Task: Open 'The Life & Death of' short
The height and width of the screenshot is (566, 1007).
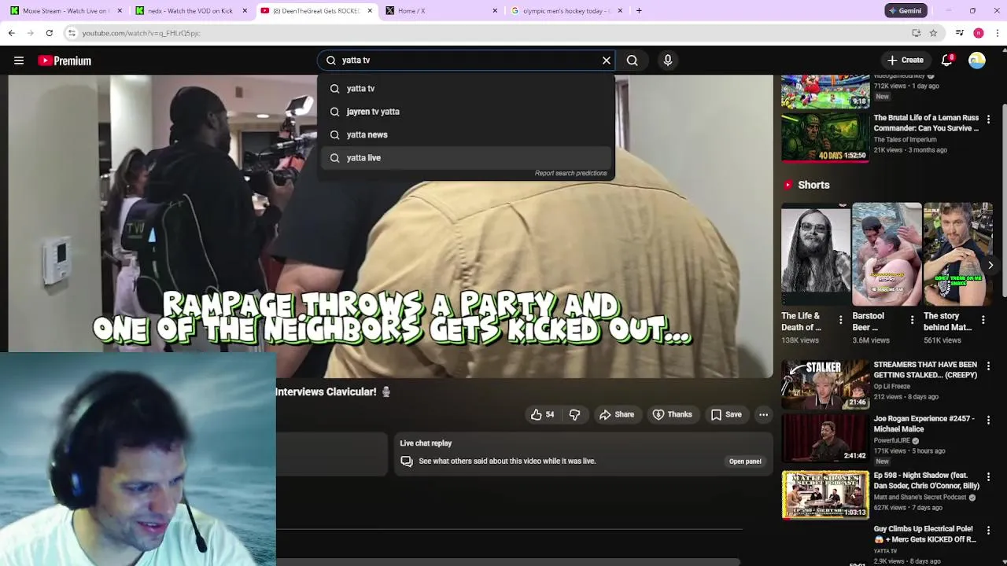Action: 815,254
